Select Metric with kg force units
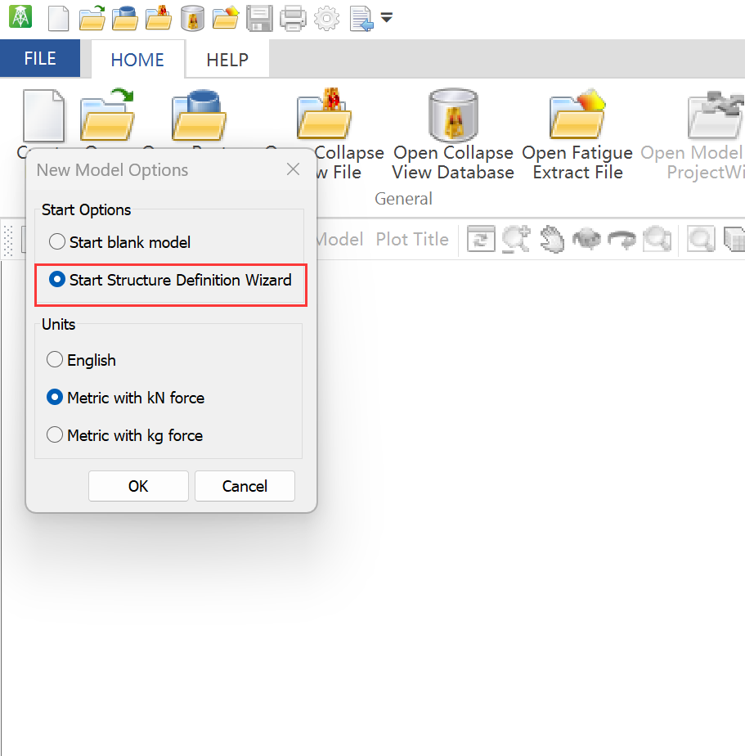Image resolution: width=745 pixels, height=756 pixels. (55, 435)
